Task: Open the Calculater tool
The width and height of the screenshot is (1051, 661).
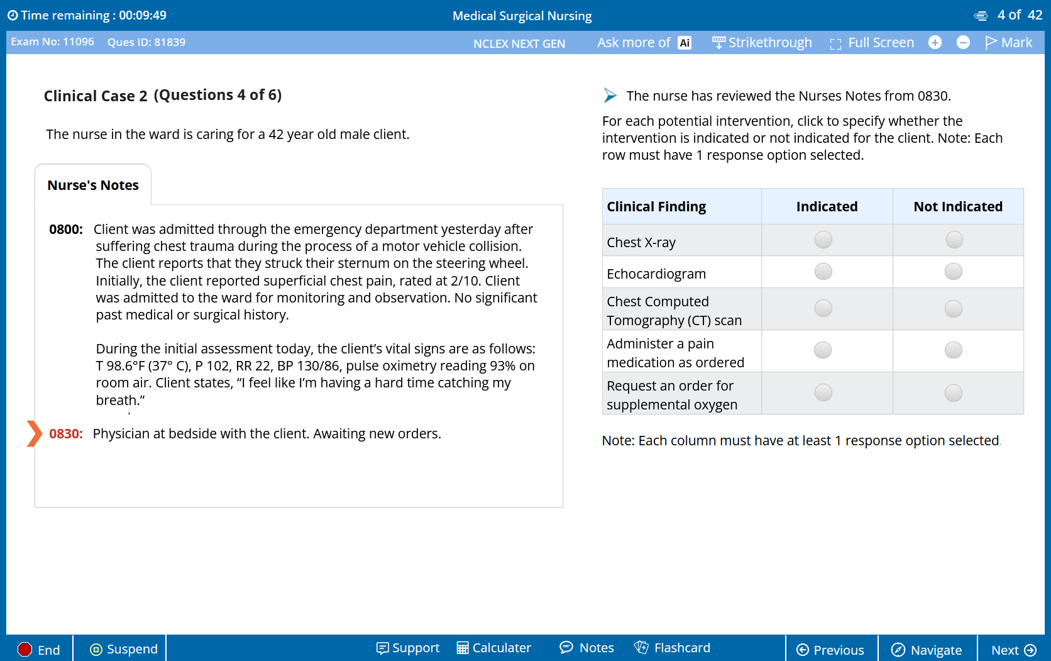Action: (493, 648)
